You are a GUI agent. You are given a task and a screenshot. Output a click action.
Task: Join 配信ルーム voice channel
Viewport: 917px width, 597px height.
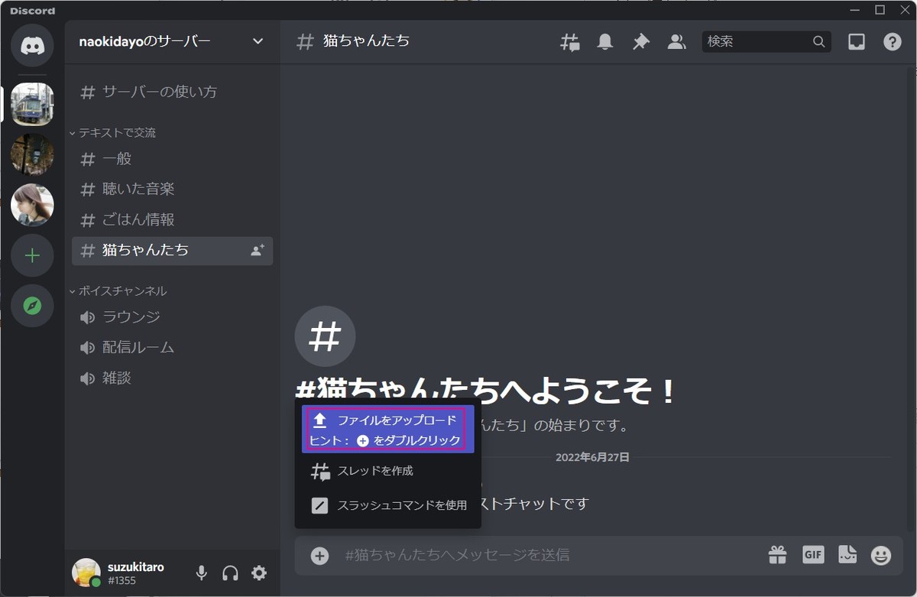pos(172,347)
